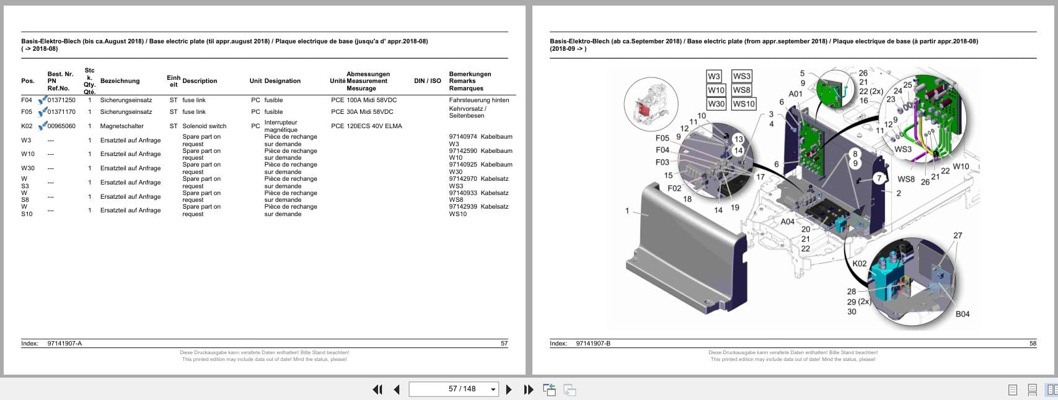Click the WS3 label box in the diagram
The width and height of the screenshot is (1058, 400).
pyautogui.click(x=742, y=76)
